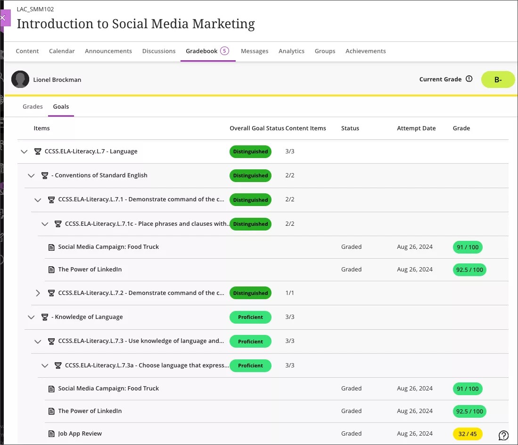
Task: Click the Distinguished badge for Language goal
Action: tap(250, 151)
